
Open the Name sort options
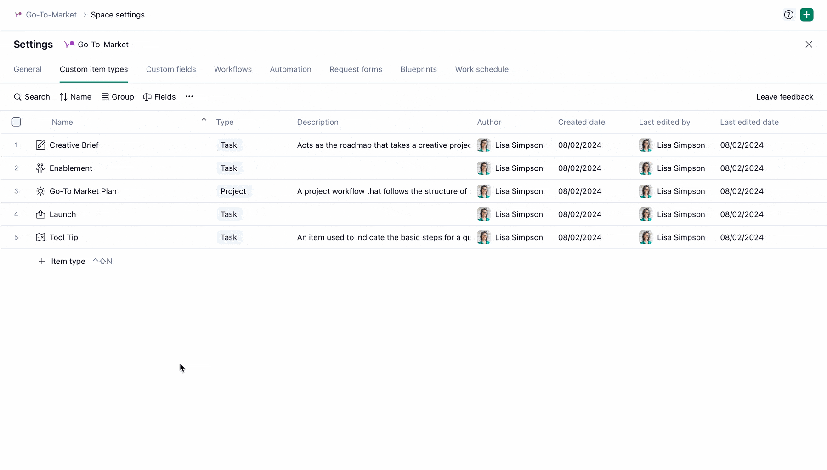pos(76,97)
